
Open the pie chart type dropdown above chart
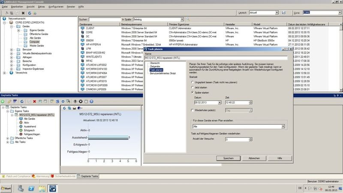click(x=80, y=108)
